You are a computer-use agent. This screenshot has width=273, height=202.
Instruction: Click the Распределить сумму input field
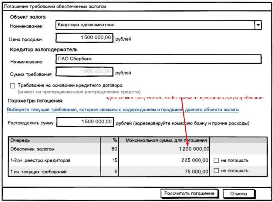(85, 122)
